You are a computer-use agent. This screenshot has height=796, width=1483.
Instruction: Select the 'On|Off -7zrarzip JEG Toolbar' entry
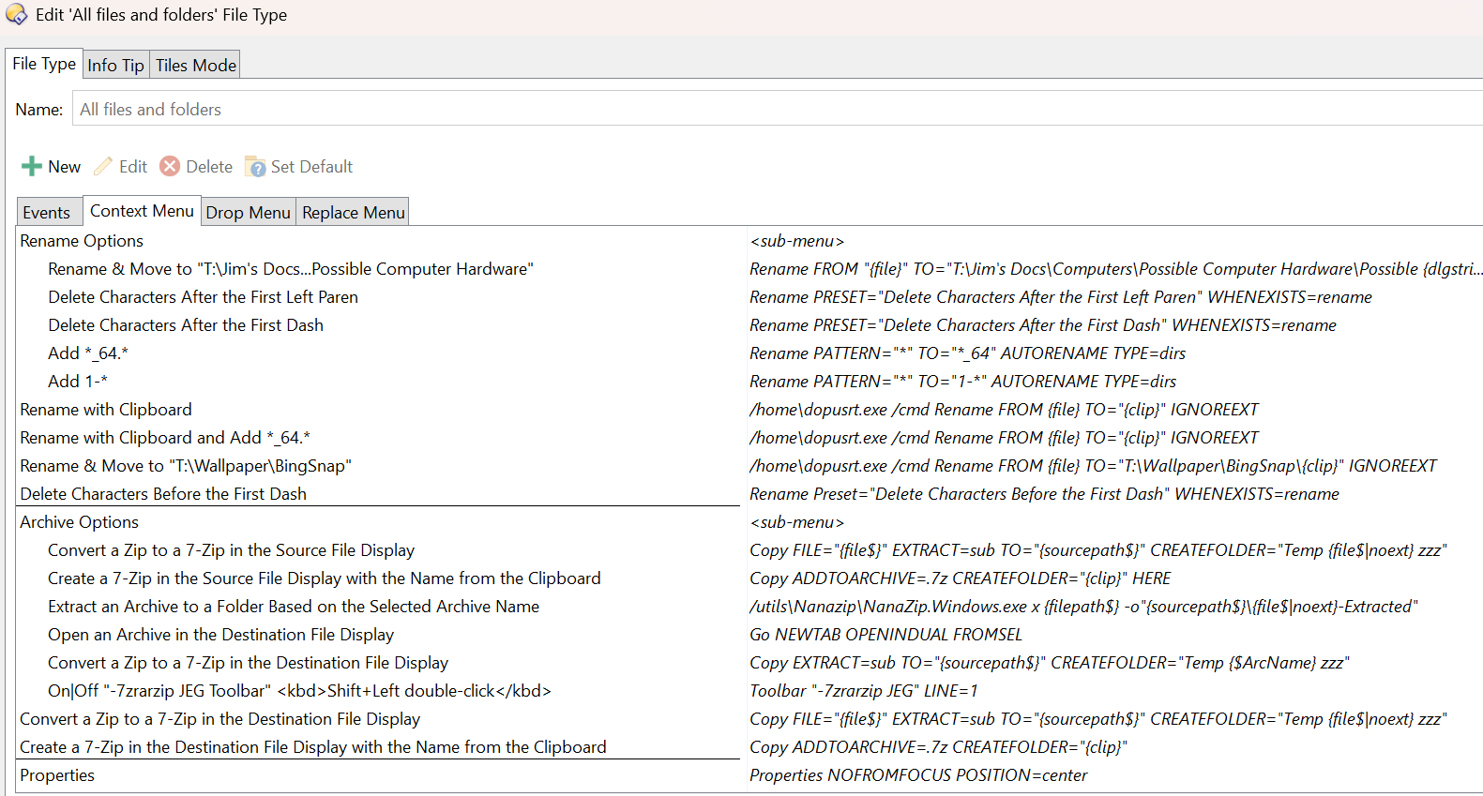click(300, 691)
